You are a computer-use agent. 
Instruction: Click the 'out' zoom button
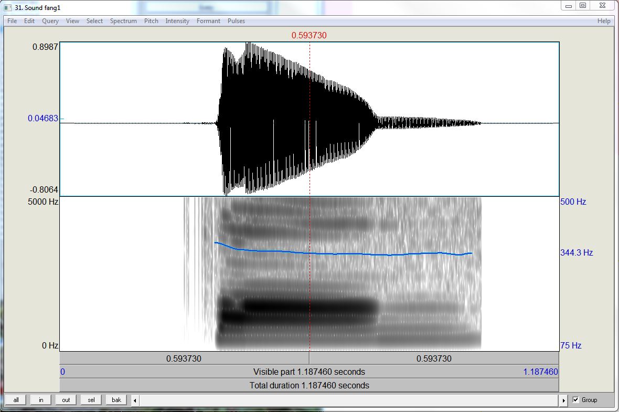pyautogui.click(x=66, y=400)
